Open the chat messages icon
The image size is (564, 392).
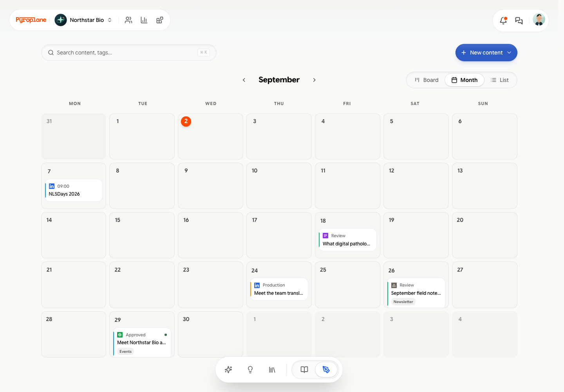click(519, 20)
